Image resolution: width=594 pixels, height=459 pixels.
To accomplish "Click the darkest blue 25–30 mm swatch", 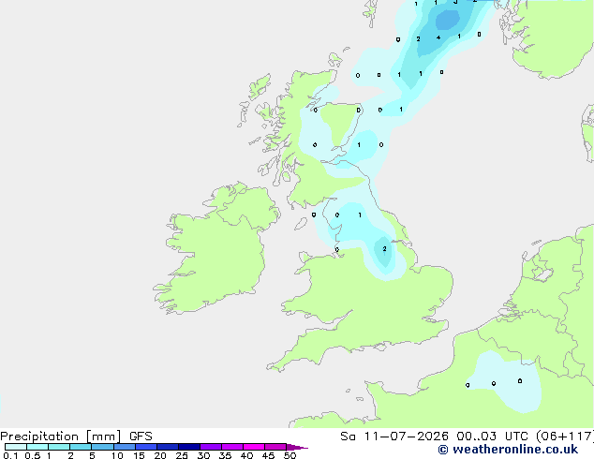I will click(x=189, y=447).
